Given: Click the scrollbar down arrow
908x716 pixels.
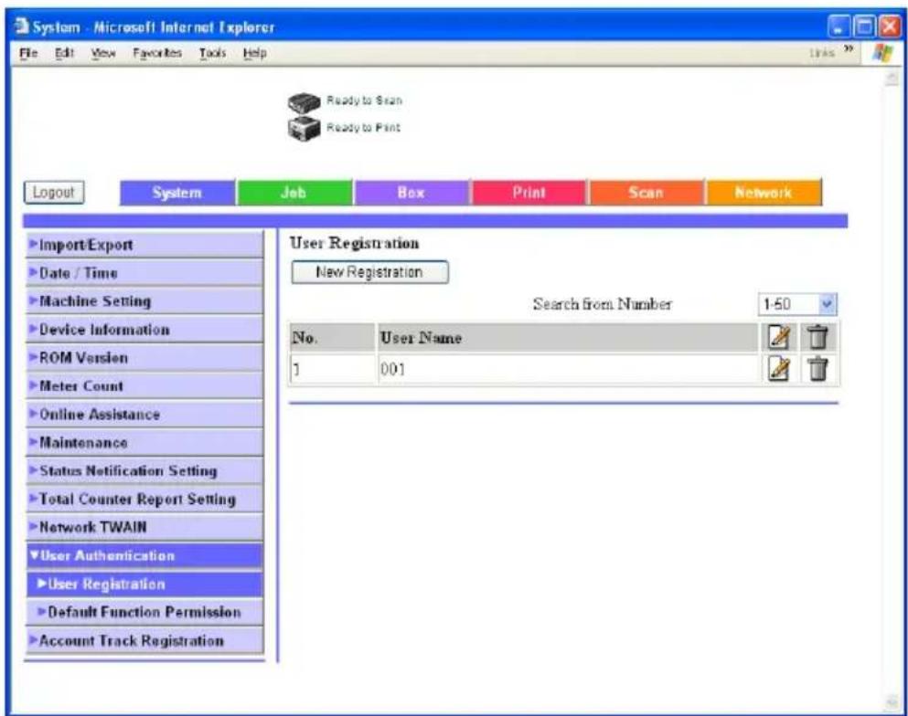Looking at the screenshot, I should (x=892, y=701).
